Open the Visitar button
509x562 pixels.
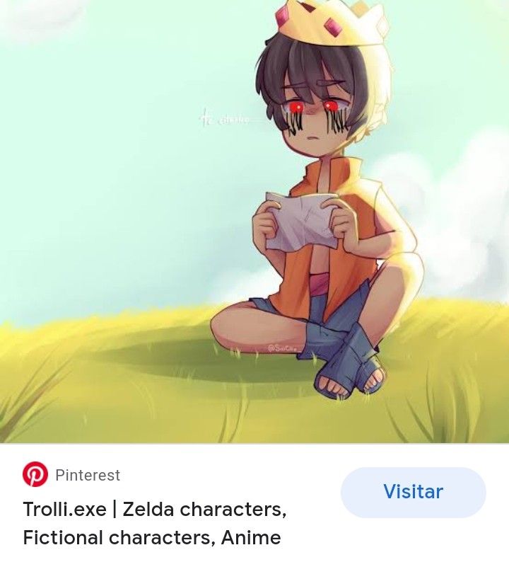(413, 492)
